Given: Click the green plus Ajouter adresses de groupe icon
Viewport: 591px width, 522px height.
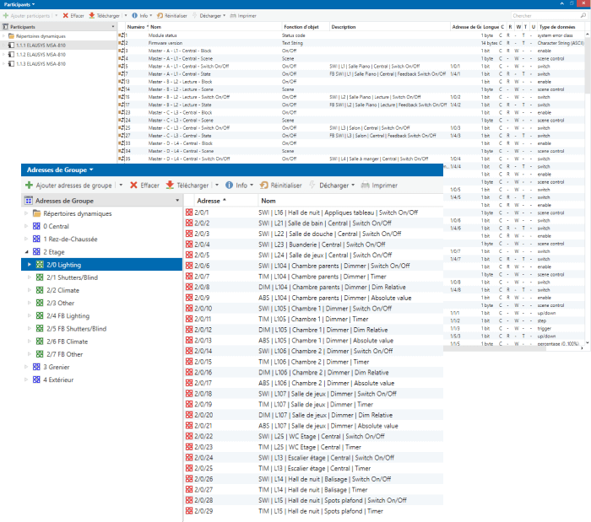Looking at the screenshot, I should [30, 185].
